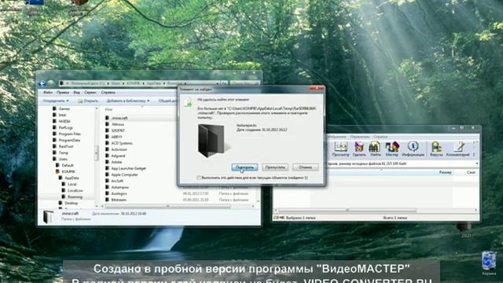Open the Добавить в библиотеку dropdown
The height and width of the screenshot is (283, 503).
point(127,101)
